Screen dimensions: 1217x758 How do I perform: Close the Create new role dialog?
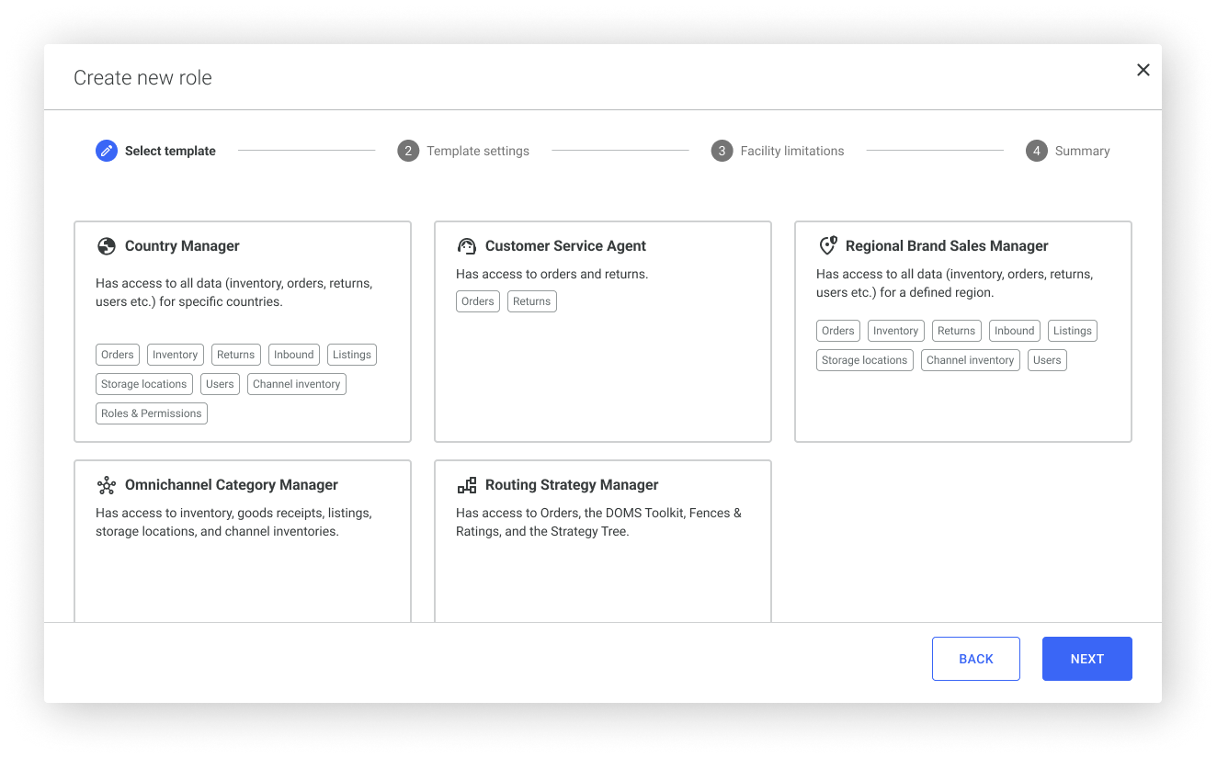pyautogui.click(x=1143, y=70)
